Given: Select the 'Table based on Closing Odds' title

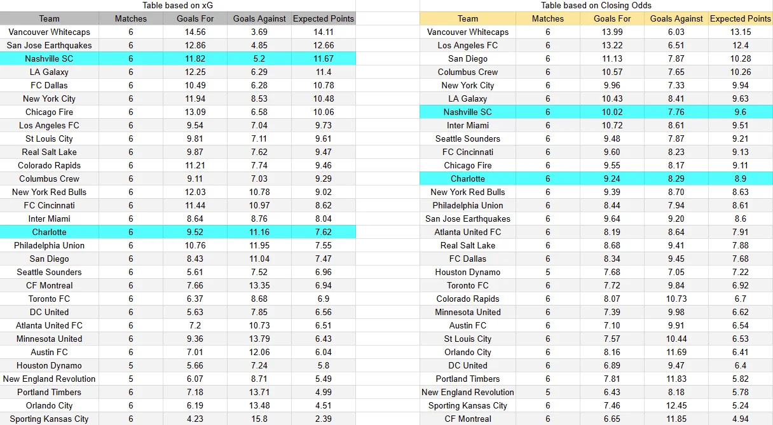Looking at the screenshot, I should (x=595, y=6).
